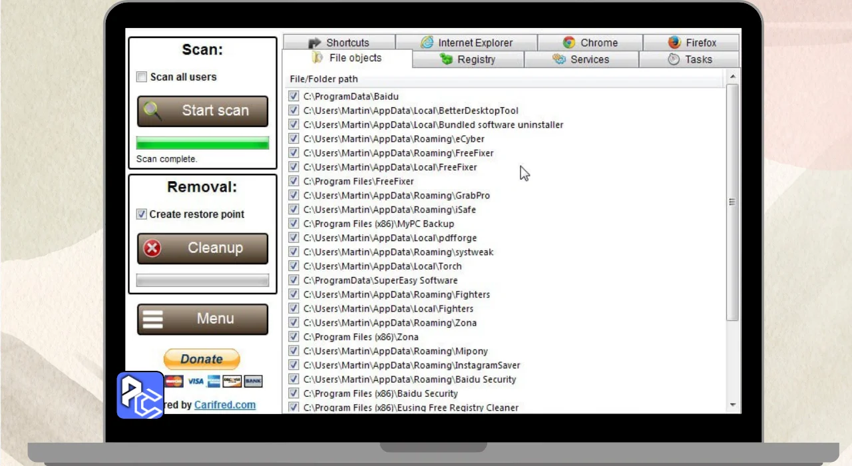852x466 pixels.
Task: Click the hamburger icon on Menu button
Action: click(152, 319)
